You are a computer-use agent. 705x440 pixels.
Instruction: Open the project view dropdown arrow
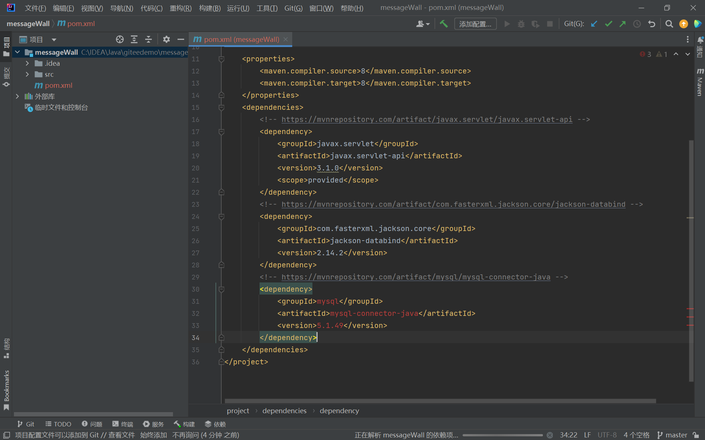54,39
